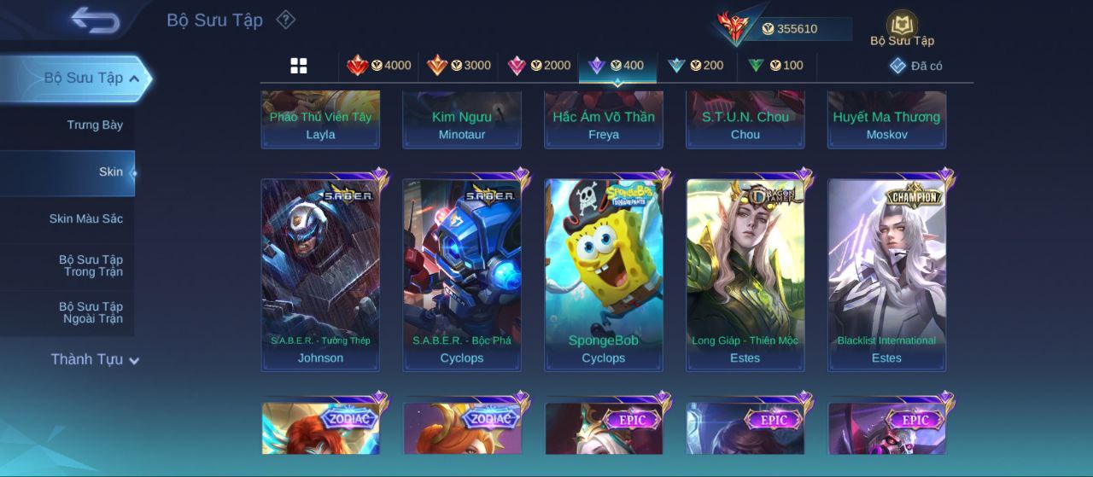
Task: Expand the Thành Tựu section
Action: [x=94, y=359]
